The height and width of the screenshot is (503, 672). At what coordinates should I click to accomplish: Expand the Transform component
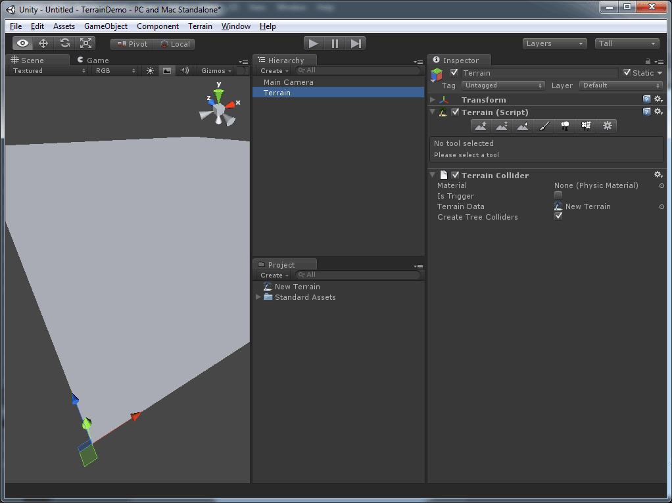433,99
